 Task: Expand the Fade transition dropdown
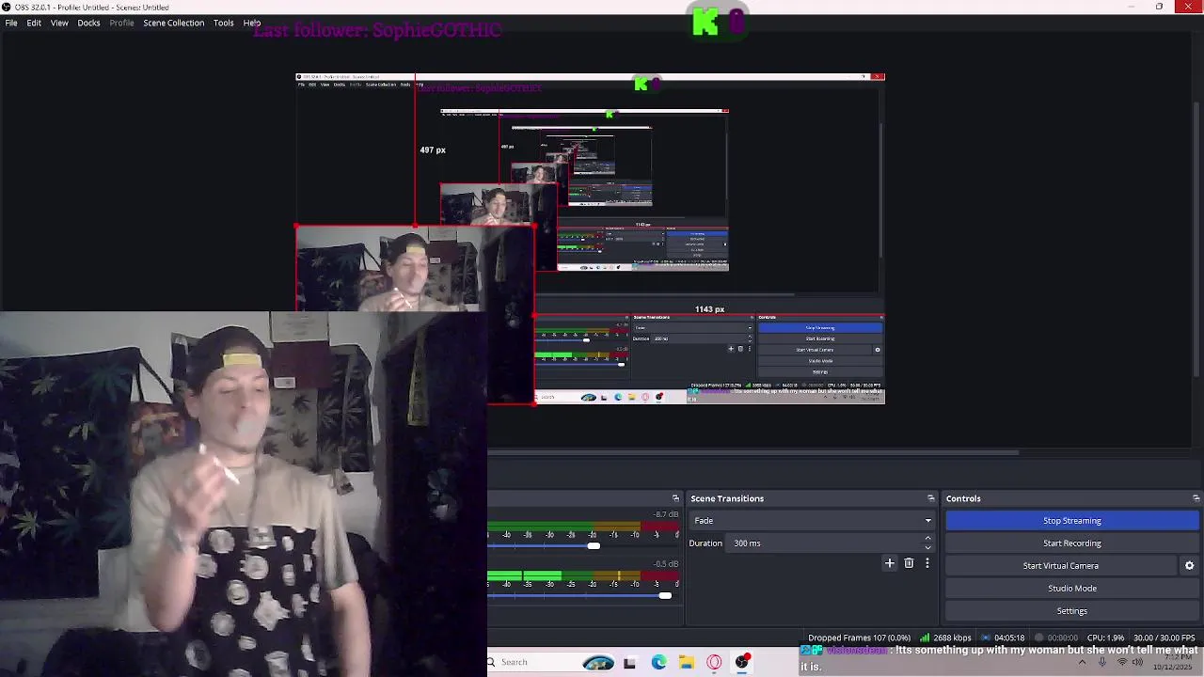pyautogui.click(x=813, y=521)
